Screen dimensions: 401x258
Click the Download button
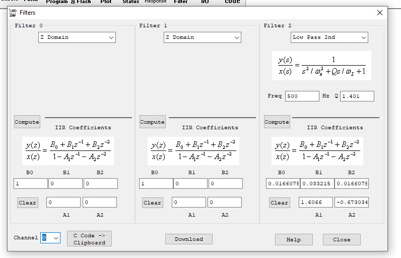(x=189, y=239)
